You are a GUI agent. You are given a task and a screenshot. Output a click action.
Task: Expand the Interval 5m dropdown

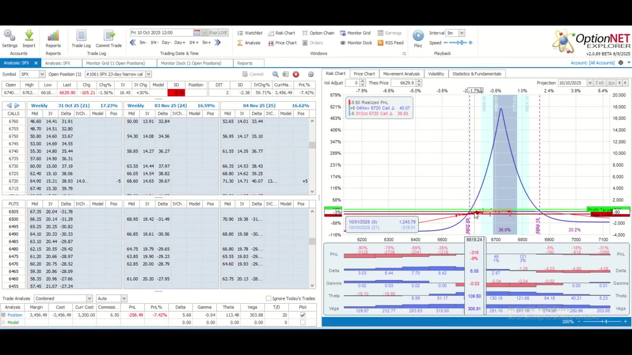tap(461, 33)
